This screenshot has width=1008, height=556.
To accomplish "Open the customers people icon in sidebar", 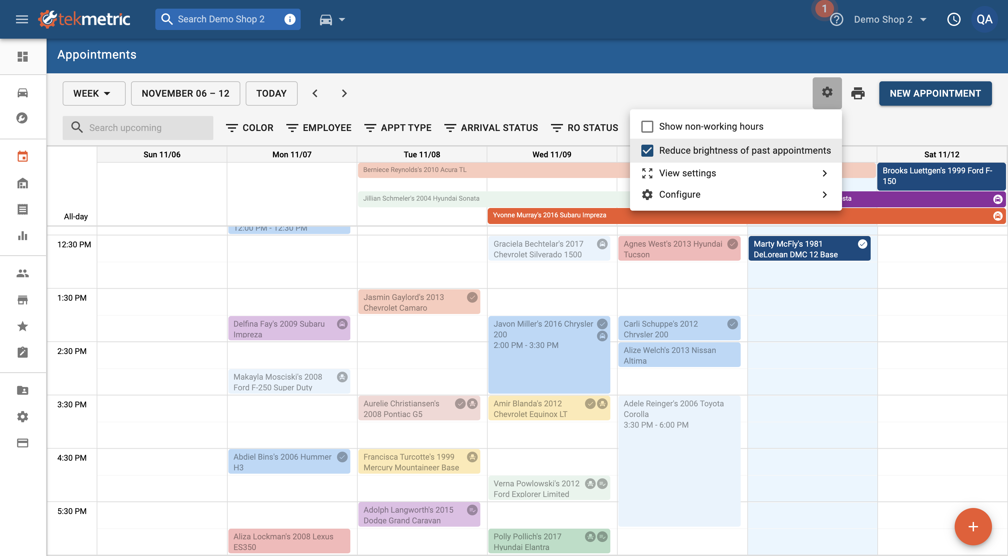I will pos(23,274).
